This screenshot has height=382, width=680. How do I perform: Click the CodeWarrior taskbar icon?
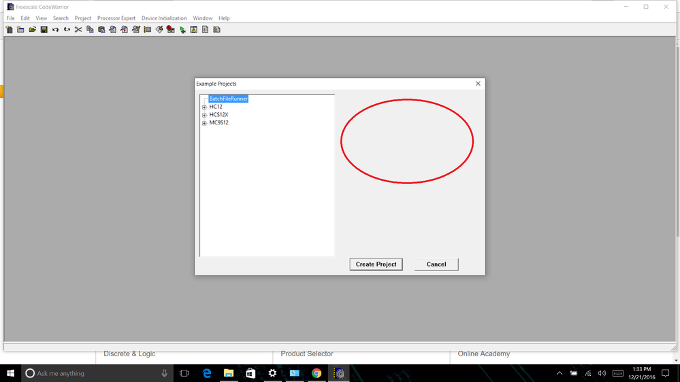point(339,373)
